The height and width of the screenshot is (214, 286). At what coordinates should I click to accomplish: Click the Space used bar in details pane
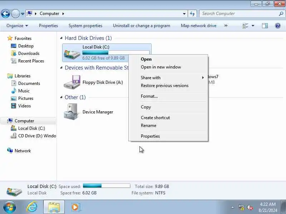[107, 185]
